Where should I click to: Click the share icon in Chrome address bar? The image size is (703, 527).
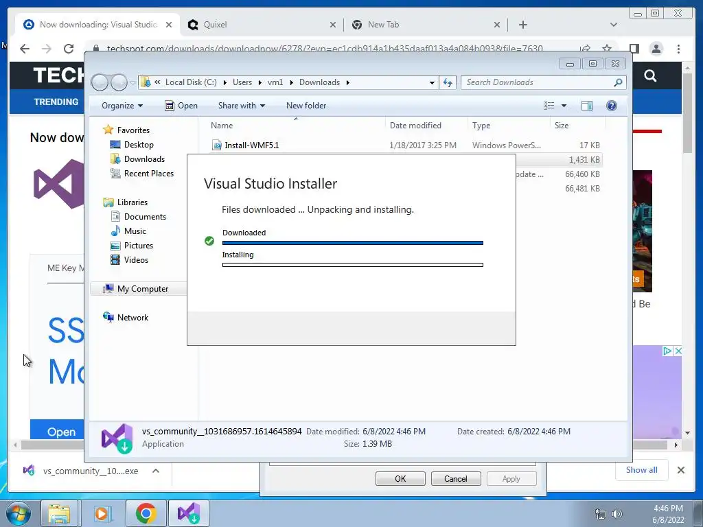[x=585, y=49]
